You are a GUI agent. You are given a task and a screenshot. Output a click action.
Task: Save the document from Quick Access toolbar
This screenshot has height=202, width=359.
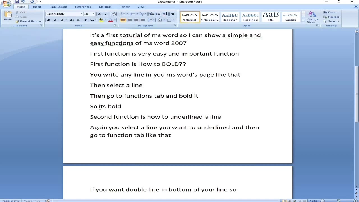point(17,1)
